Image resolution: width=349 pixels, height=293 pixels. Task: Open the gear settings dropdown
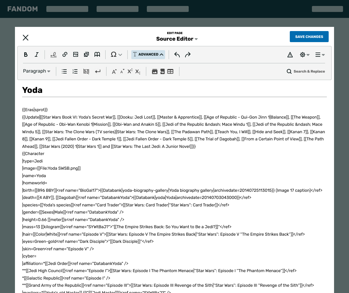click(x=304, y=55)
